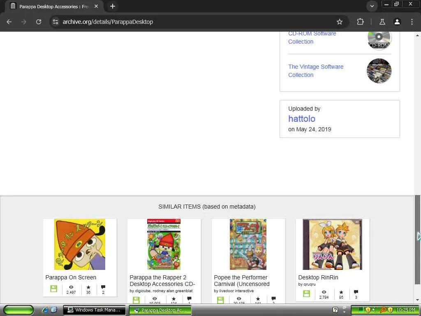The image size is (421, 316).
Task: Click views eye icon on Desktop RinRin
Action: (x=324, y=292)
